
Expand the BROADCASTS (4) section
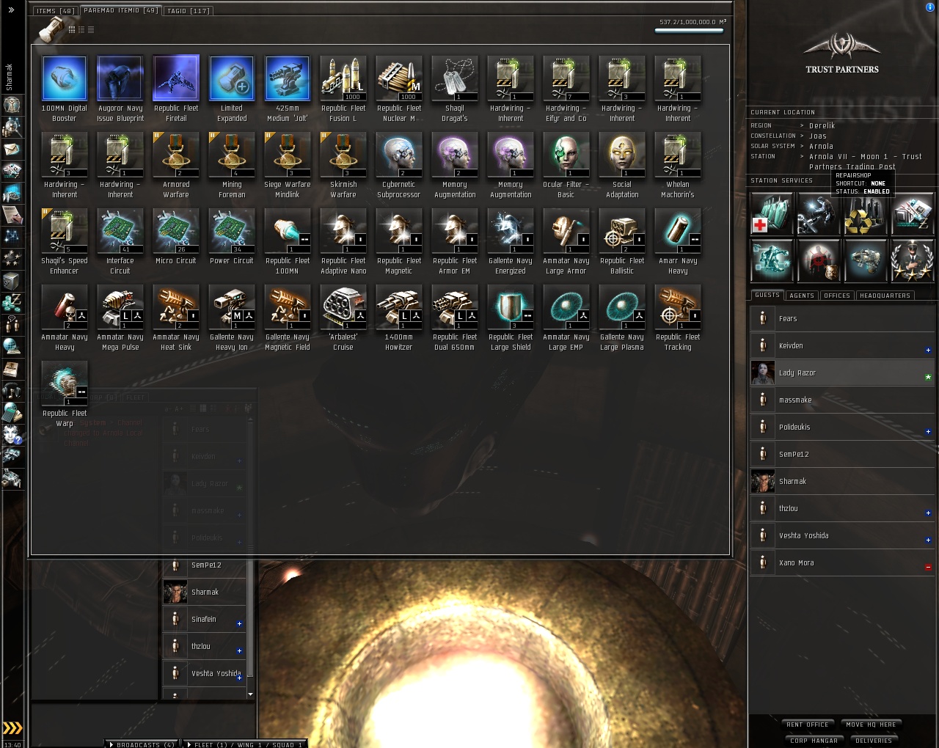(142, 744)
